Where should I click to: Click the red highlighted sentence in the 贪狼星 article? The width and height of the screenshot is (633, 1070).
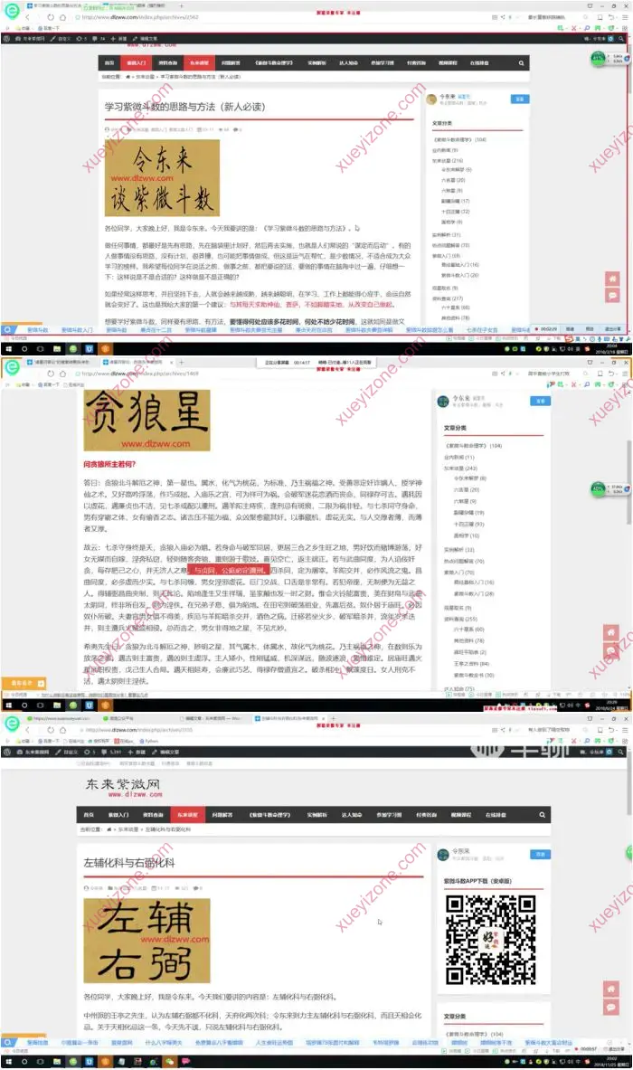(x=228, y=571)
